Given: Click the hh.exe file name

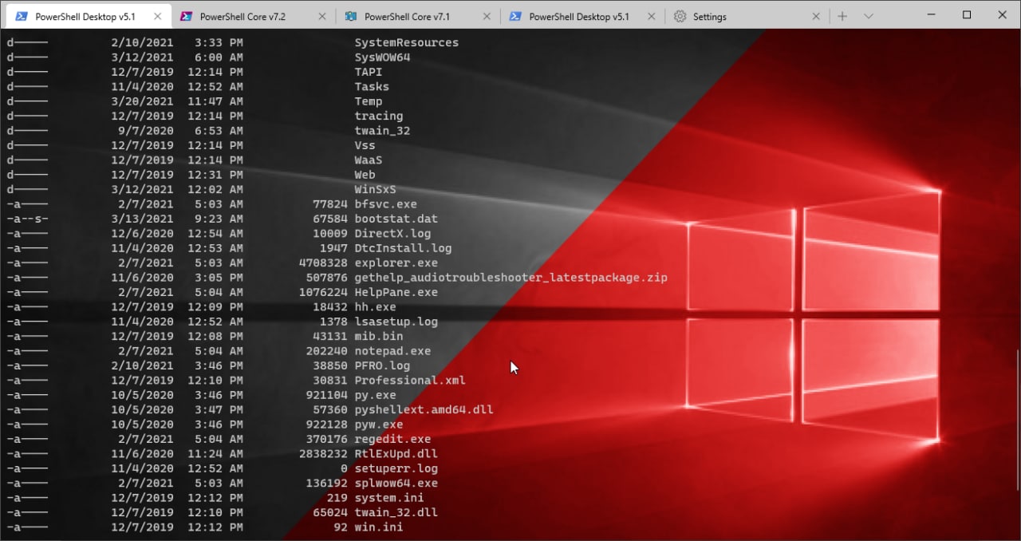Looking at the screenshot, I should [376, 306].
